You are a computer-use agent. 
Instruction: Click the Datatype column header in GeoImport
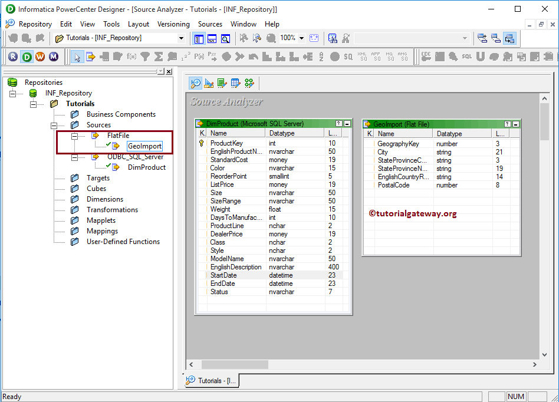[x=462, y=134]
